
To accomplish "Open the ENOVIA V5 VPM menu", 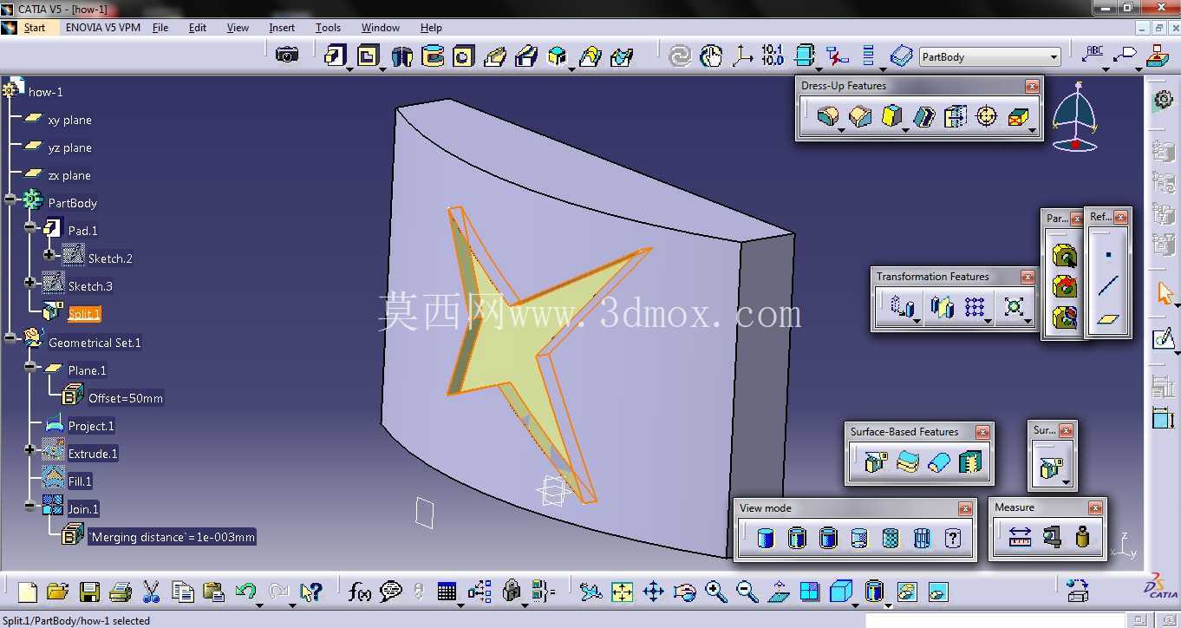I will point(102,28).
